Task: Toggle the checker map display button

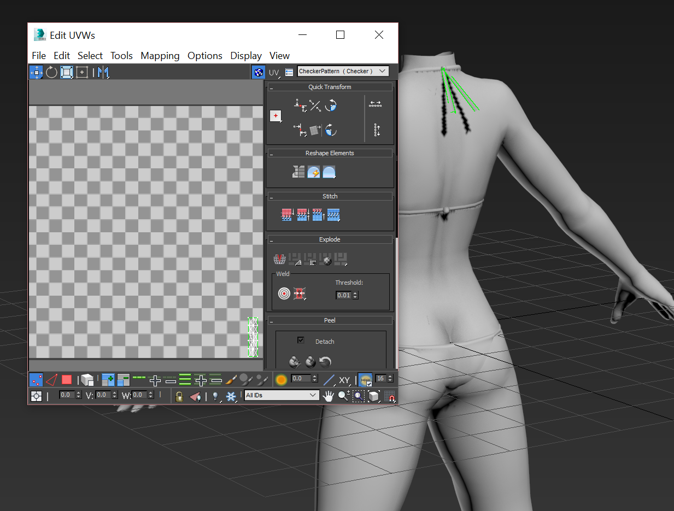Action: [x=259, y=72]
